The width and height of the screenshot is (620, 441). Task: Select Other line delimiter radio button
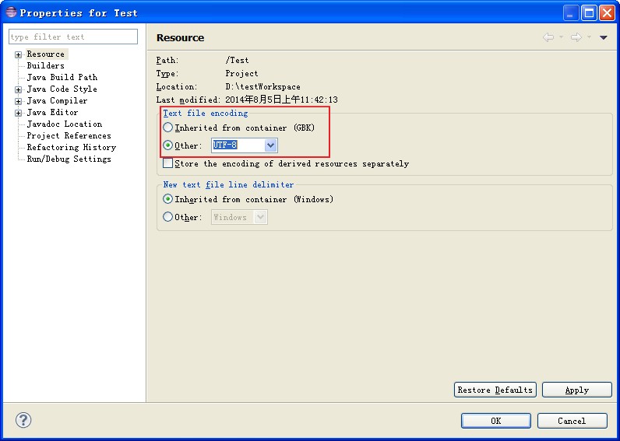[168, 217]
